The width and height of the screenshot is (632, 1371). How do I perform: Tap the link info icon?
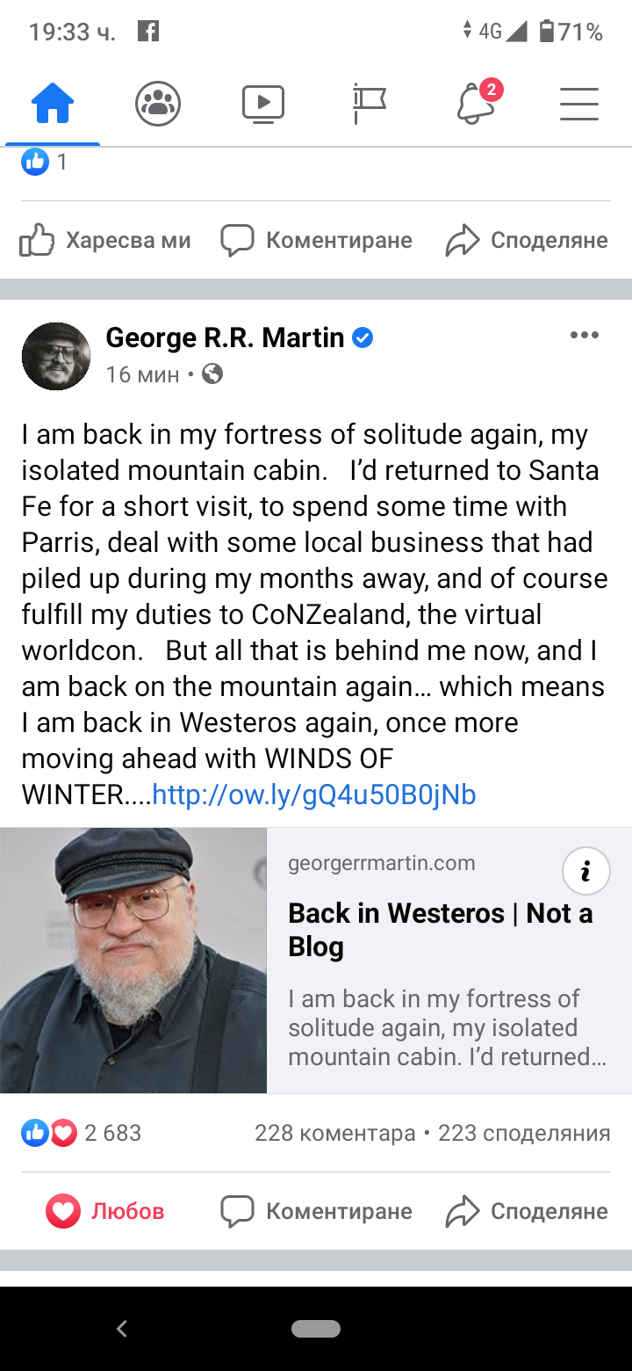585,871
